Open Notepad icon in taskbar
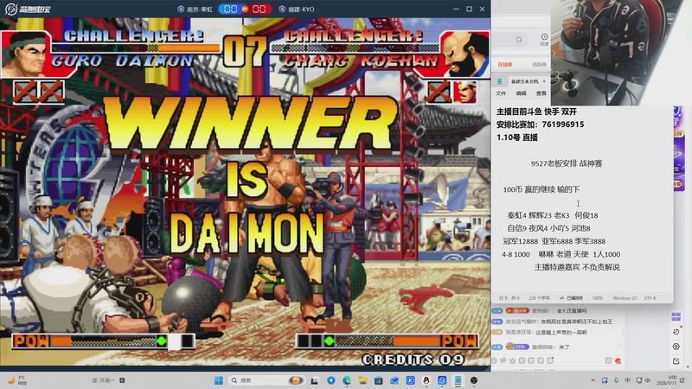Image resolution: width=692 pixels, height=389 pixels. pyautogui.click(x=458, y=380)
